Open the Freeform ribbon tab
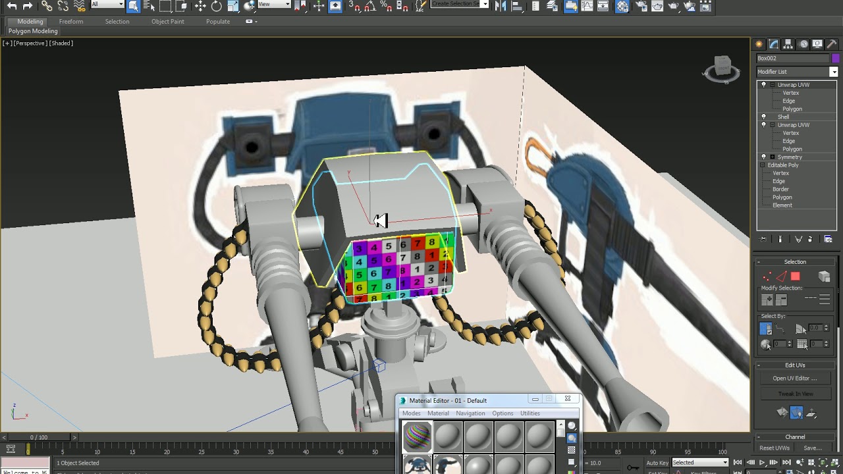 tap(71, 21)
